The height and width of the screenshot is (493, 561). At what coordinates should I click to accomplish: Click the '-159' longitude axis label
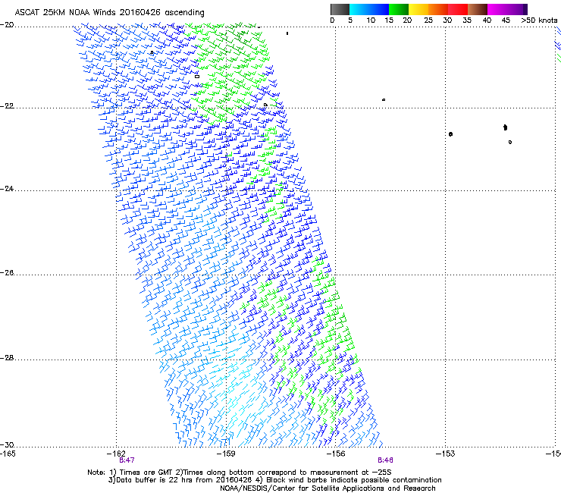coord(226,454)
